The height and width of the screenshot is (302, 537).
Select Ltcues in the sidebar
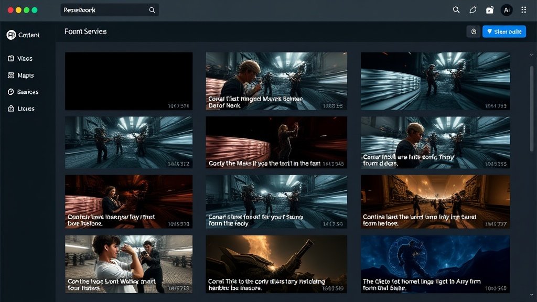(26, 109)
